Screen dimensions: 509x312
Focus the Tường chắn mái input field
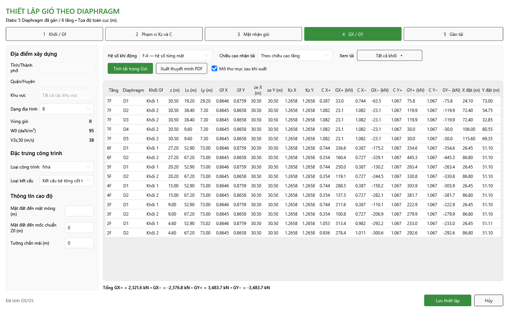click(79, 243)
